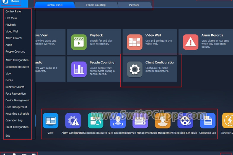Open the Alarm Configuration gear-warning icon

73,120
